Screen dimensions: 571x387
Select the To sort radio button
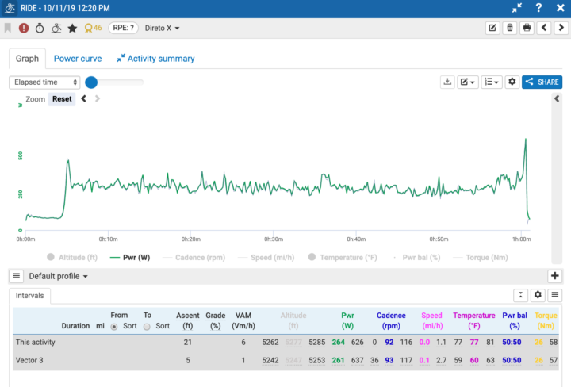(148, 326)
